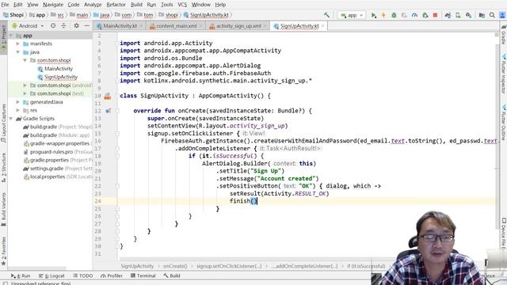Click the Profile app gauge icon
The height and width of the screenshot is (285, 507).
[x=414, y=15]
